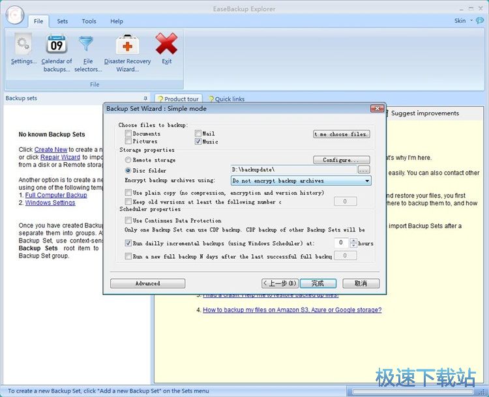
Task: Enable Keep old versions checkbox
Action: click(x=128, y=202)
